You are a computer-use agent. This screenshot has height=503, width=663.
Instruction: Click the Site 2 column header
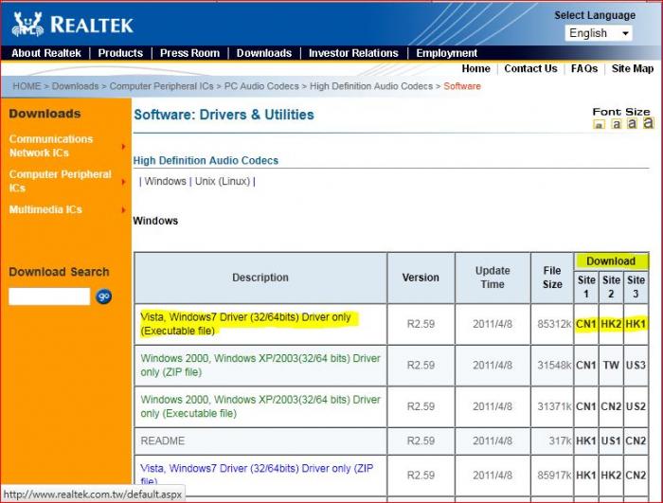point(611,287)
